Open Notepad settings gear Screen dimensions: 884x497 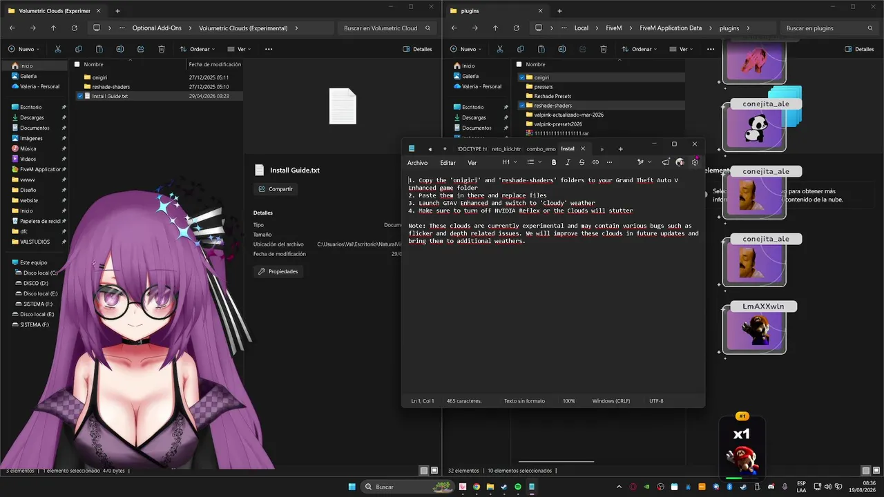695,162
